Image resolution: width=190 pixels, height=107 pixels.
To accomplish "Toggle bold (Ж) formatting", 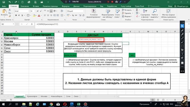I will pyautogui.click(x=16, y=15).
